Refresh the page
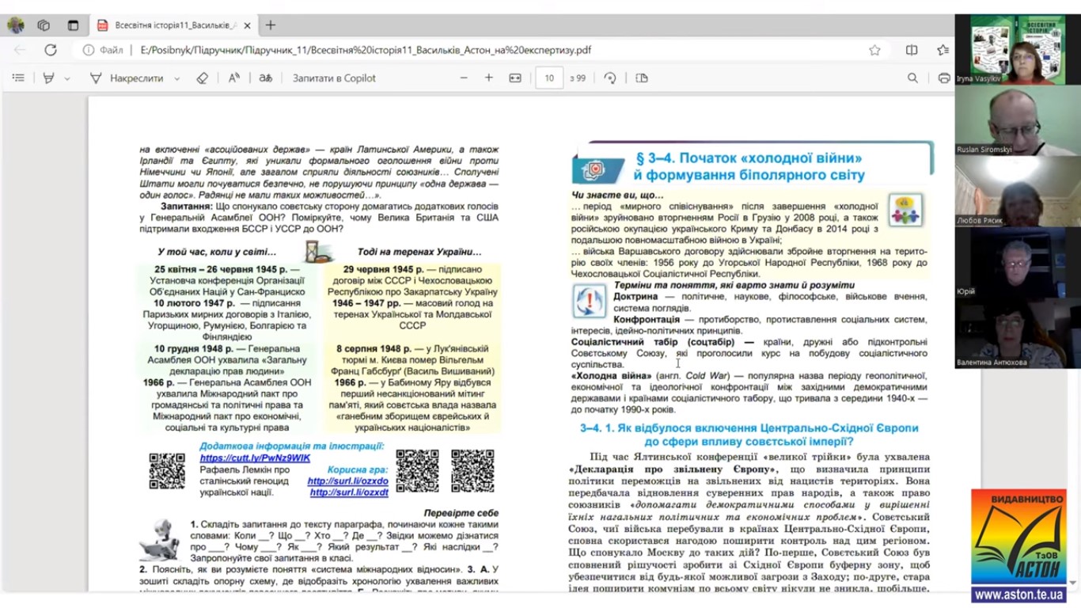 [x=51, y=50]
